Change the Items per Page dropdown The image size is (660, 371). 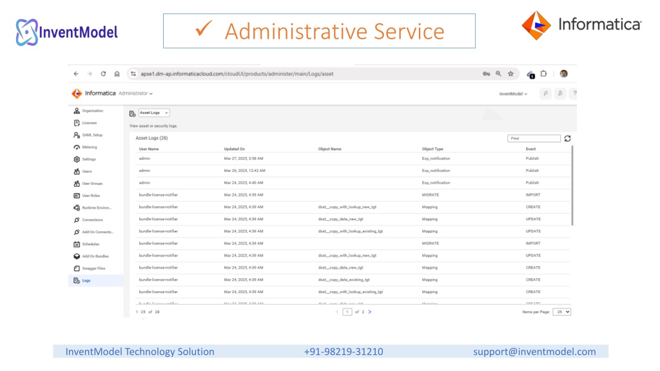(561, 312)
